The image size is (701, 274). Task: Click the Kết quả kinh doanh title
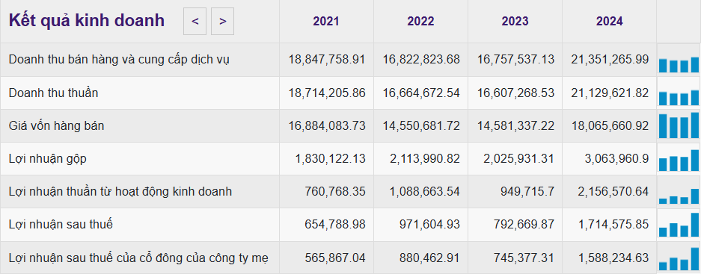(87, 21)
